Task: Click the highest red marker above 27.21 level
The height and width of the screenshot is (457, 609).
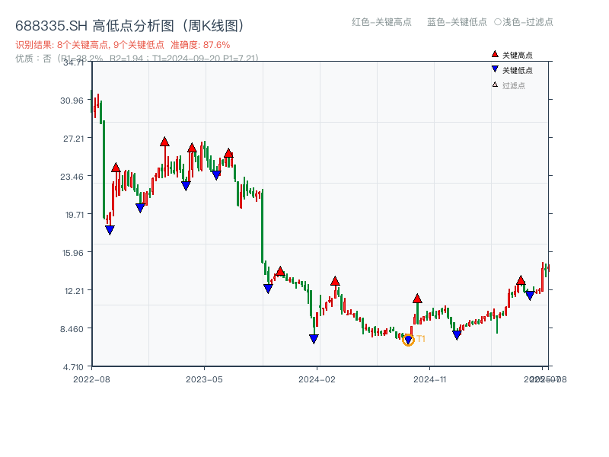Action: click(x=164, y=141)
